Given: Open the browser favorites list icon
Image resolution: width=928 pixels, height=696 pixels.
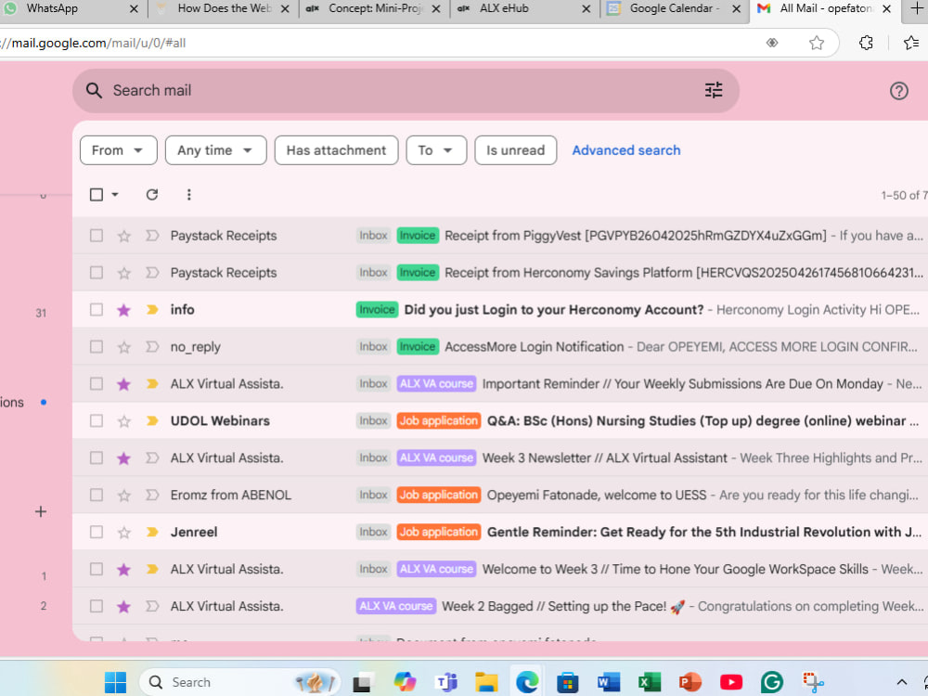Looking at the screenshot, I should pos(911,43).
